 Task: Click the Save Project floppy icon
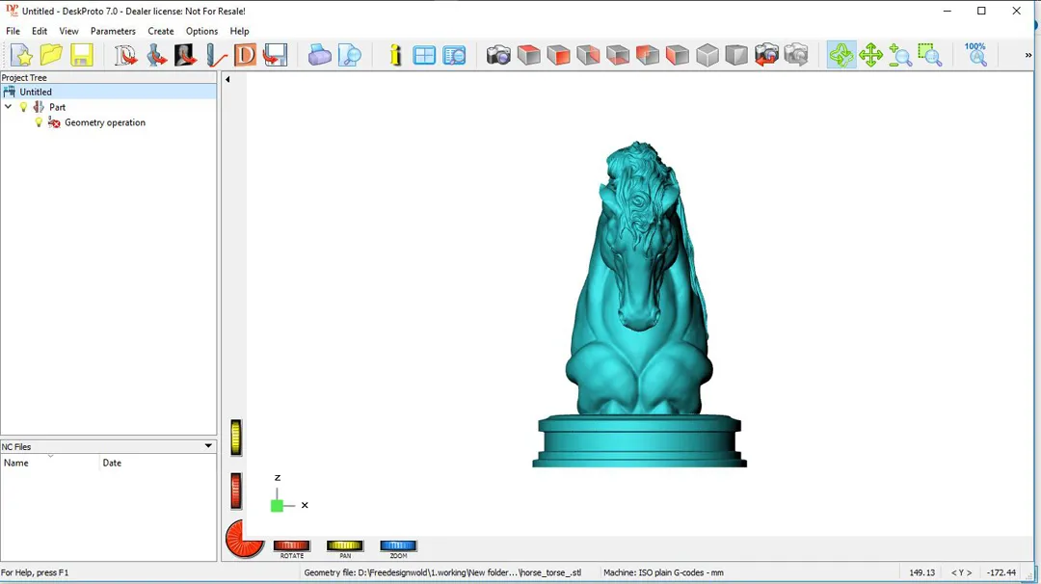[x=82, y=55]
